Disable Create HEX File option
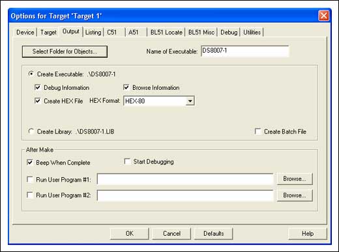 pos(38,101)
